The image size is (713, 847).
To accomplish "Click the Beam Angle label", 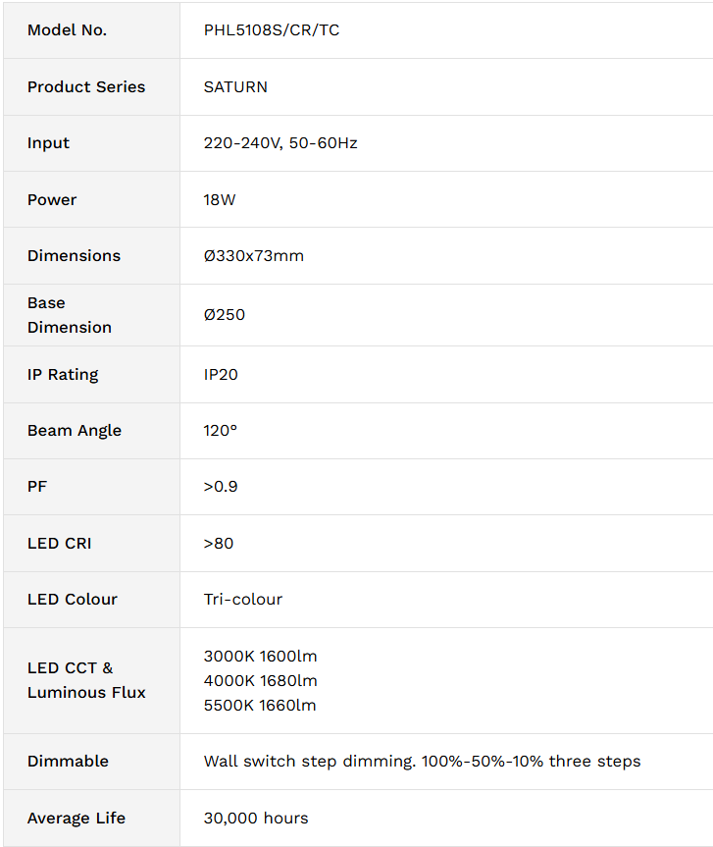I will pos(75,431).
